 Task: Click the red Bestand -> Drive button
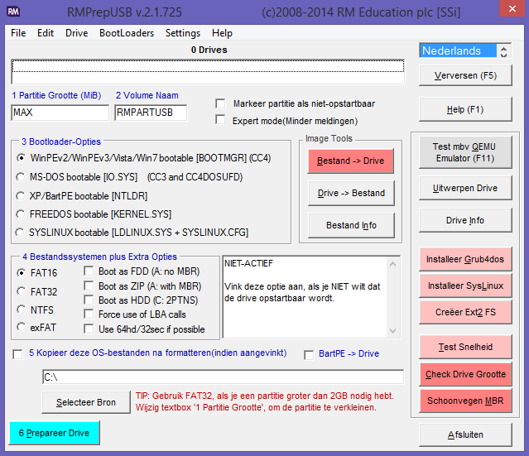pyautogui.click(x=350, y=161)
